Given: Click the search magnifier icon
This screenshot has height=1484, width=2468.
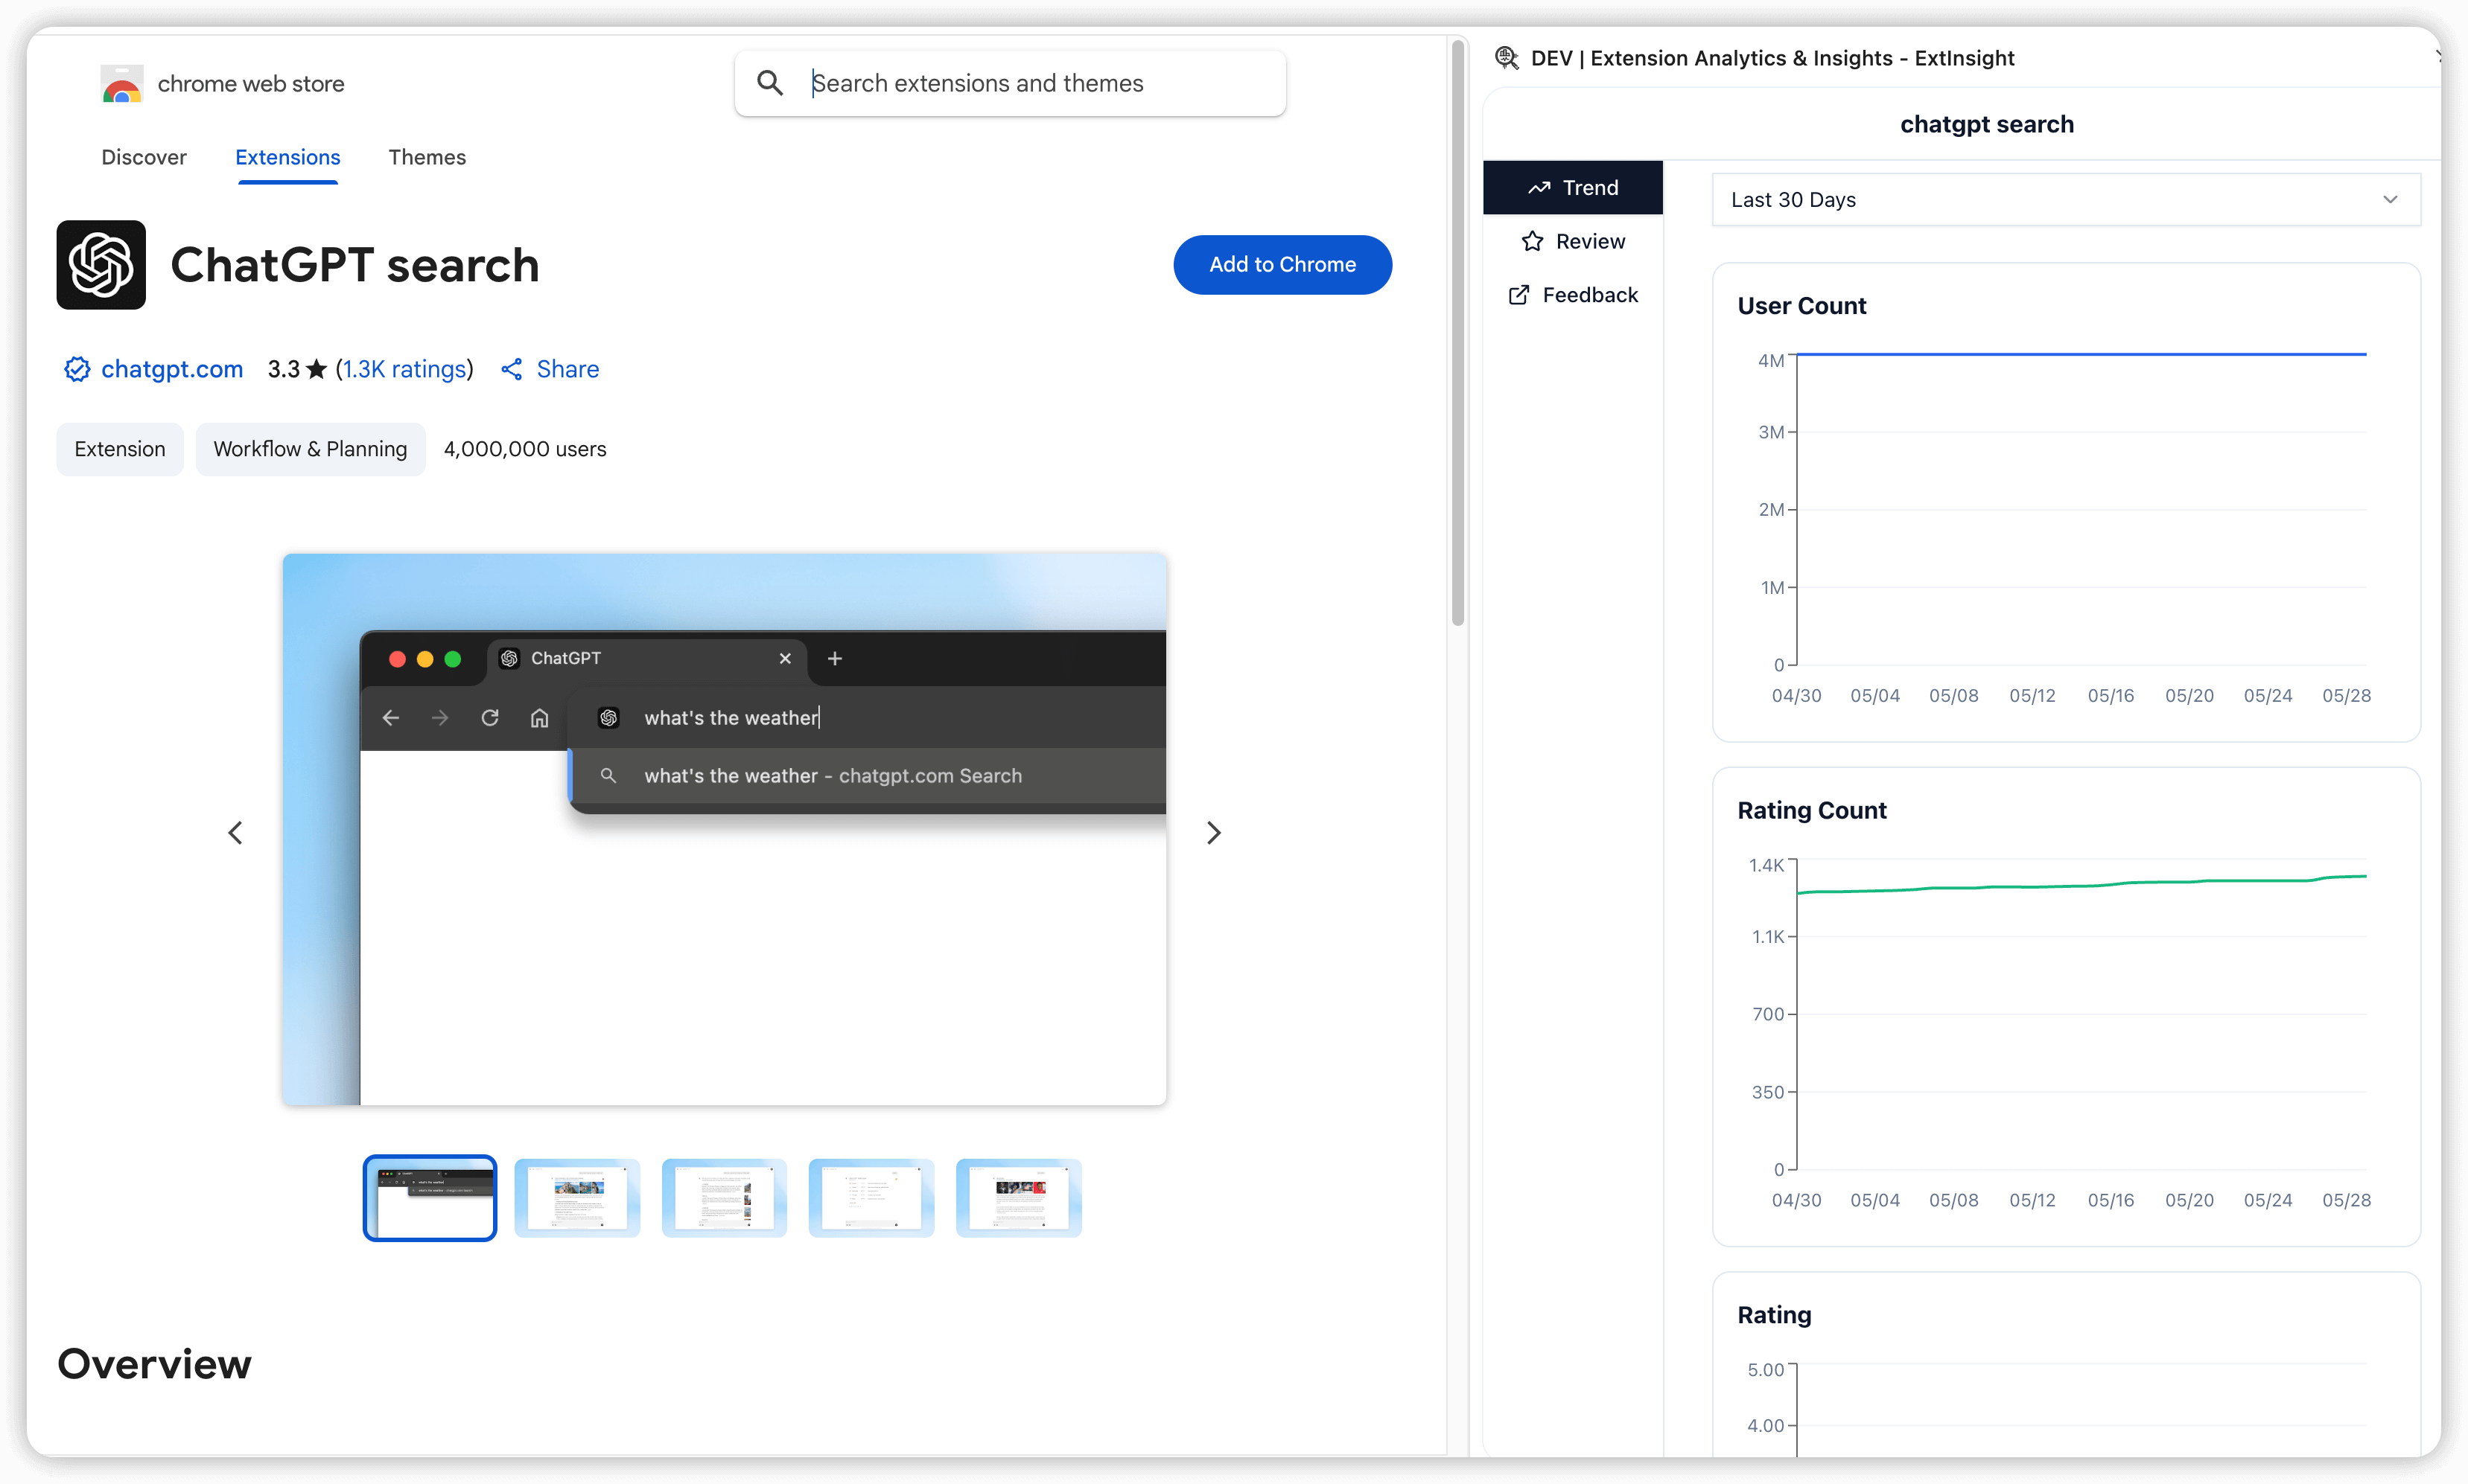Looking at the screenshot, I should [769, 83].
